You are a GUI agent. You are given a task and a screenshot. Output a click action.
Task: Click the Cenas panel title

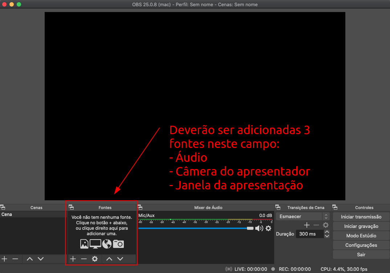pyautogui.click(x=36, y=208)
